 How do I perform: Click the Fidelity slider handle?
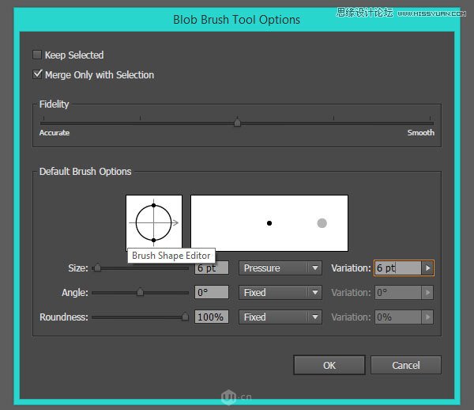pos(237,122)
